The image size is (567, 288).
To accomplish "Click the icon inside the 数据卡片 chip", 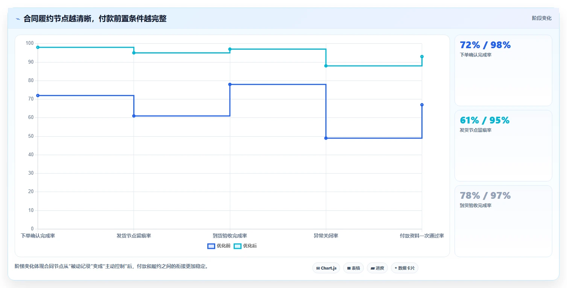I will click(396, 268).
